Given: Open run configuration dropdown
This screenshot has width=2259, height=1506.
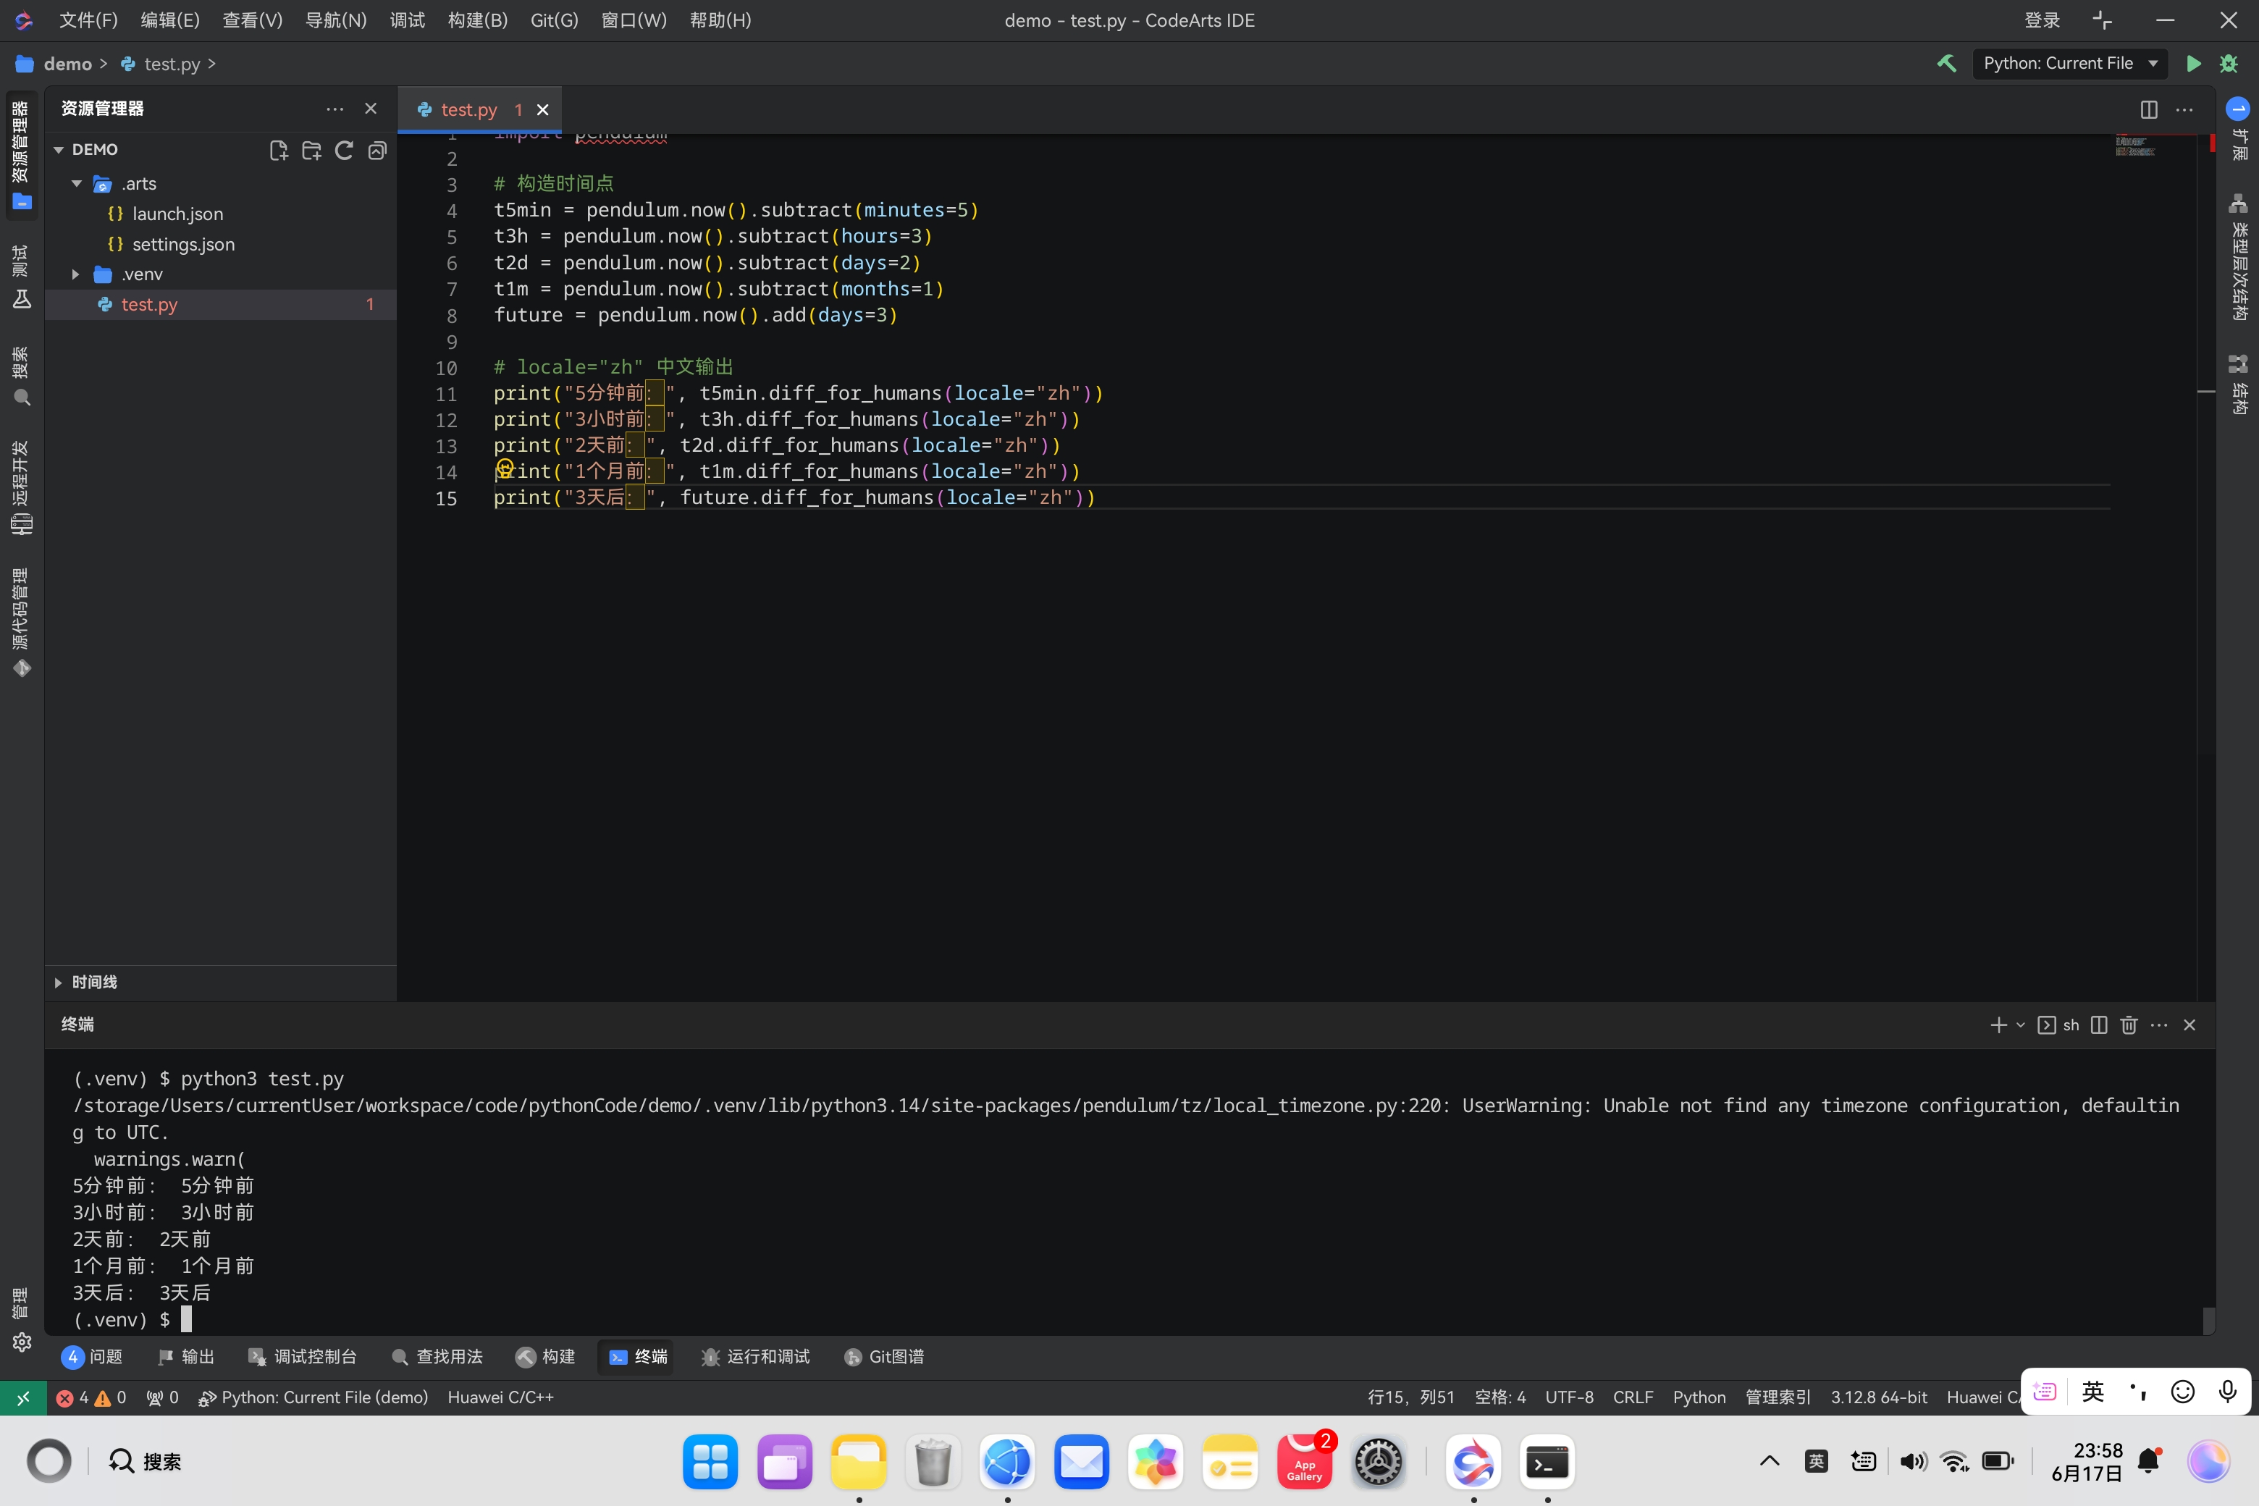Looking at the screenshot, I should tap(2070, 64).
